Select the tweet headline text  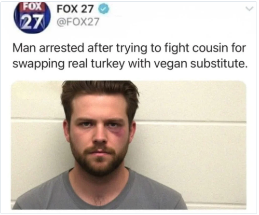click(130, 56)
